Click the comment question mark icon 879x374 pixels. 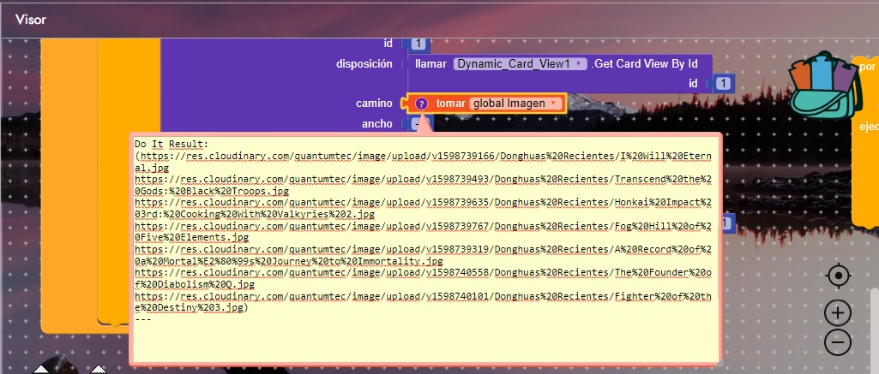(422, 104)
